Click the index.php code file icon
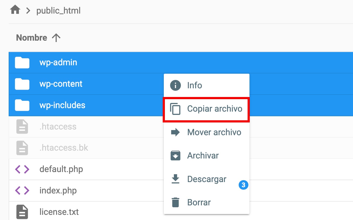Screen dimensions: 353x220 [x=22, y=190]
